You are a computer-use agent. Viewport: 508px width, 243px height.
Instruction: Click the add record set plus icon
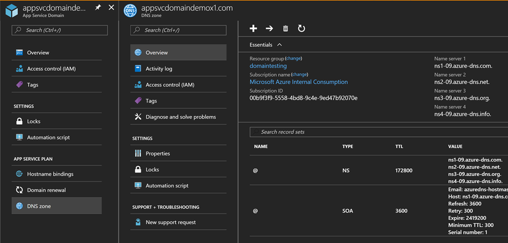click(x=253, y=29)
